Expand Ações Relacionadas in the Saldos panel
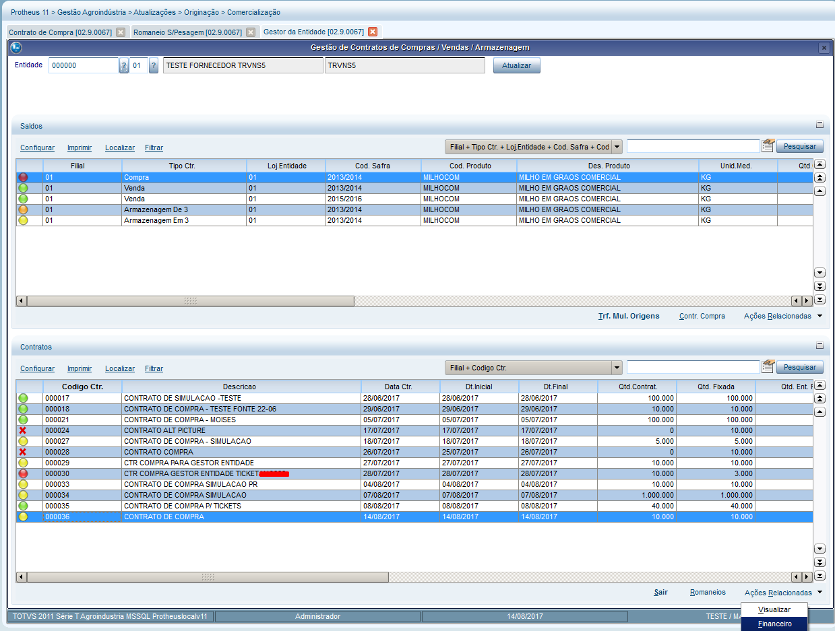The image size is (835, 631). (x=783, y=316)
